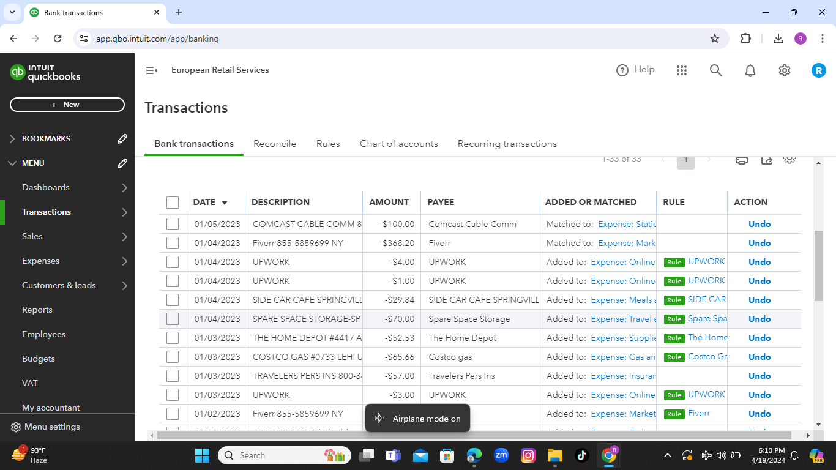
Task: Expand the Expenses submenu arrow
Action: tap(125, 261)
